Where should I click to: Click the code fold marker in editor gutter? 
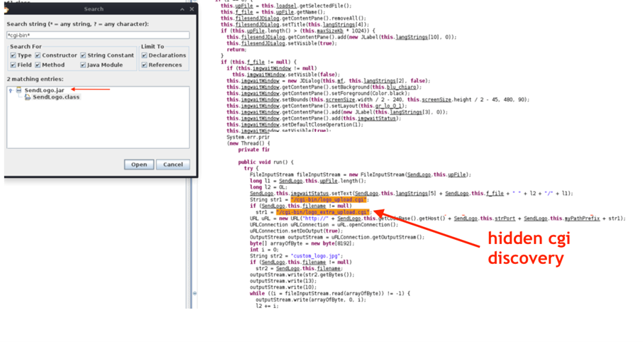coord(194,293)
